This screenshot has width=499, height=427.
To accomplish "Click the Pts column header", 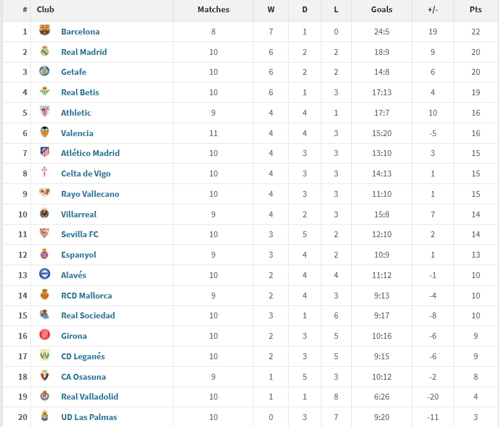I will [x=476, y=9].
